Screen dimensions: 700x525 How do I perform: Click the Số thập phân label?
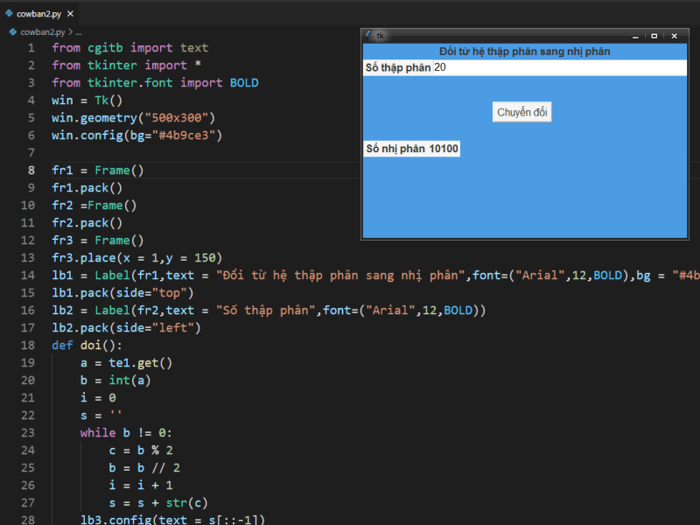pos(398,67)
